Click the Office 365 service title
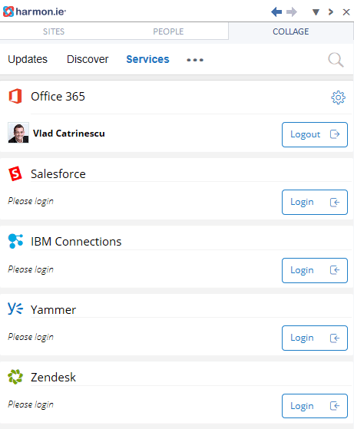The image size is (354, 429). click(x=58, y=97)
